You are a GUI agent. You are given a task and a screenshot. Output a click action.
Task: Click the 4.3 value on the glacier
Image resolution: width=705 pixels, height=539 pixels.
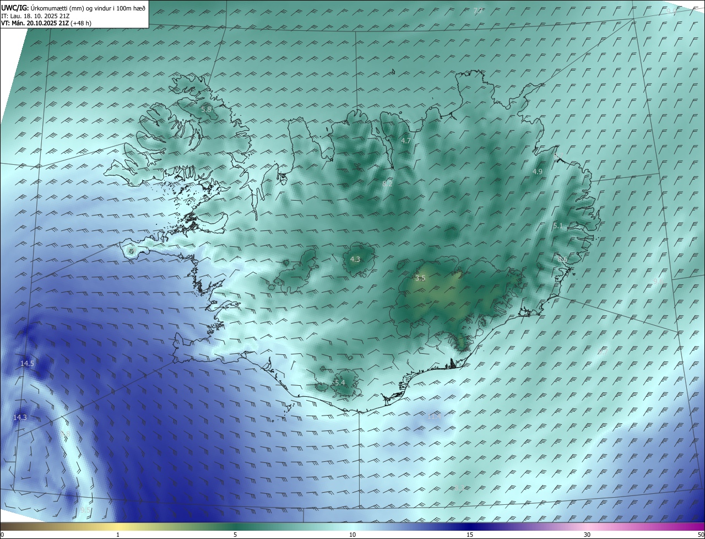355,260
